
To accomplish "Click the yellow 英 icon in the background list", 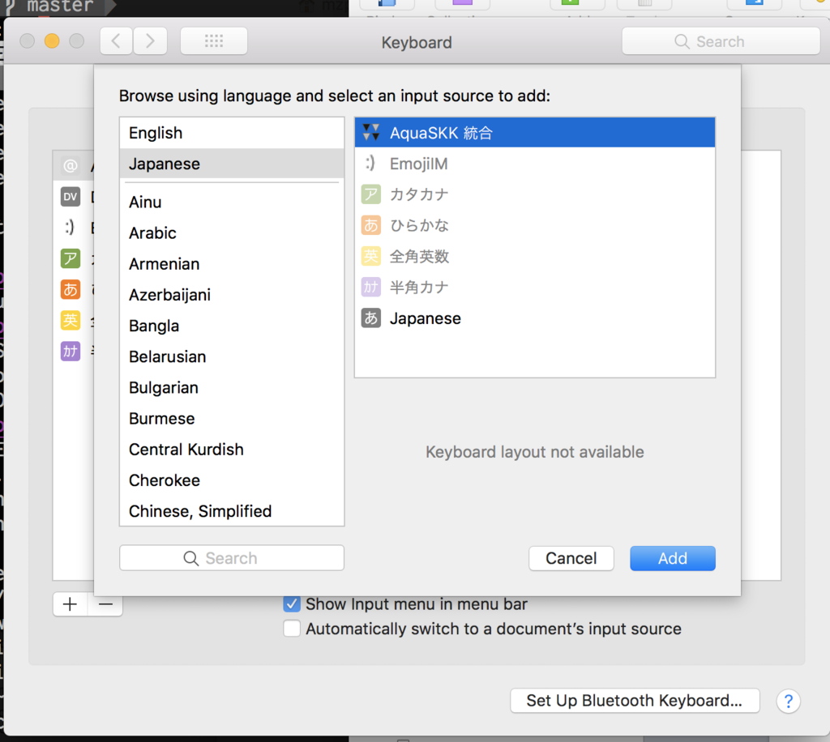I will (71, 321).
